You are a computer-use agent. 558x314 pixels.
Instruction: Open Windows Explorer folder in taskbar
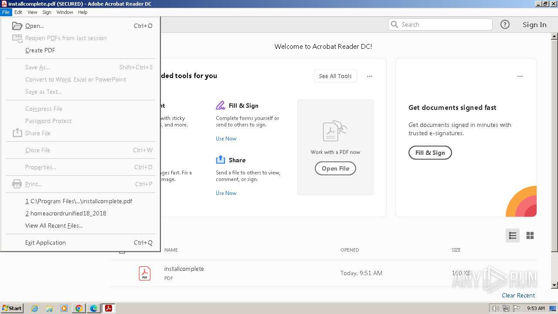click(x=49, y=308)
